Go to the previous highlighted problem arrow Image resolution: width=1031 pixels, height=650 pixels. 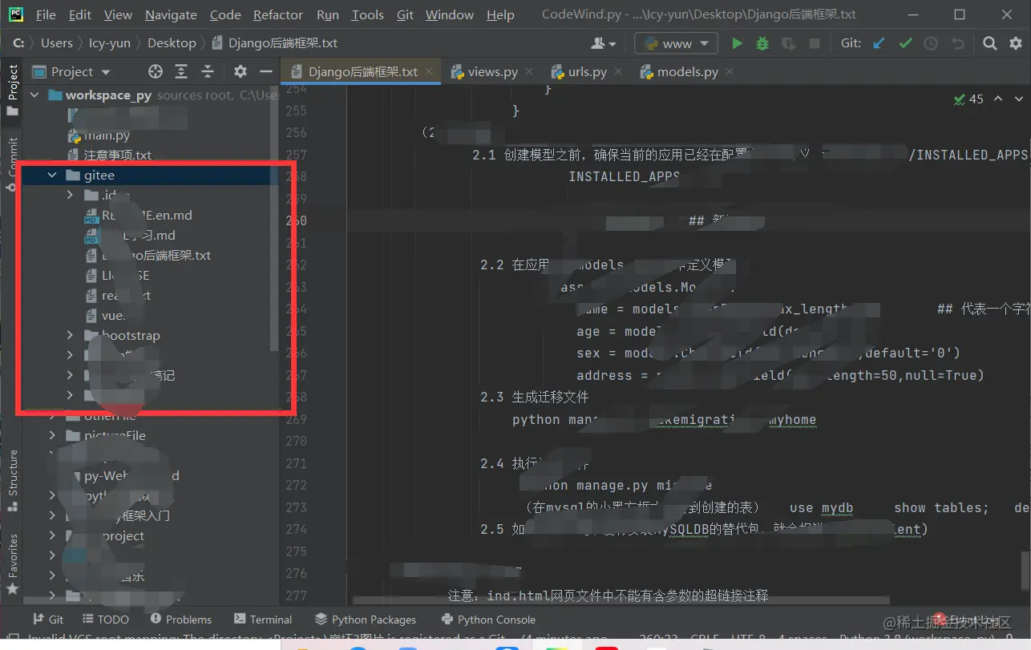point(998,99)
